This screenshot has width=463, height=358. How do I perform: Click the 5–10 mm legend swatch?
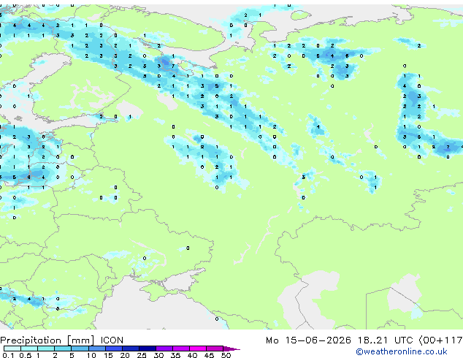tap(80, 349)
